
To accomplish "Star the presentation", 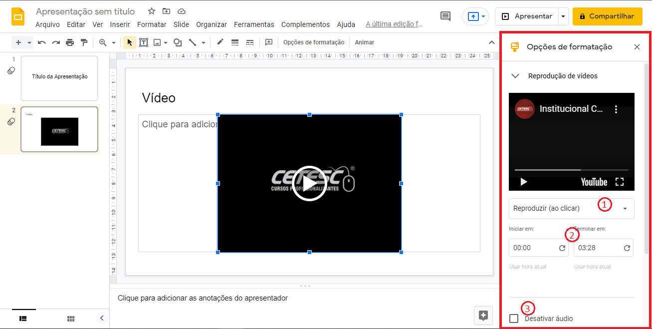I will point(152,11).
